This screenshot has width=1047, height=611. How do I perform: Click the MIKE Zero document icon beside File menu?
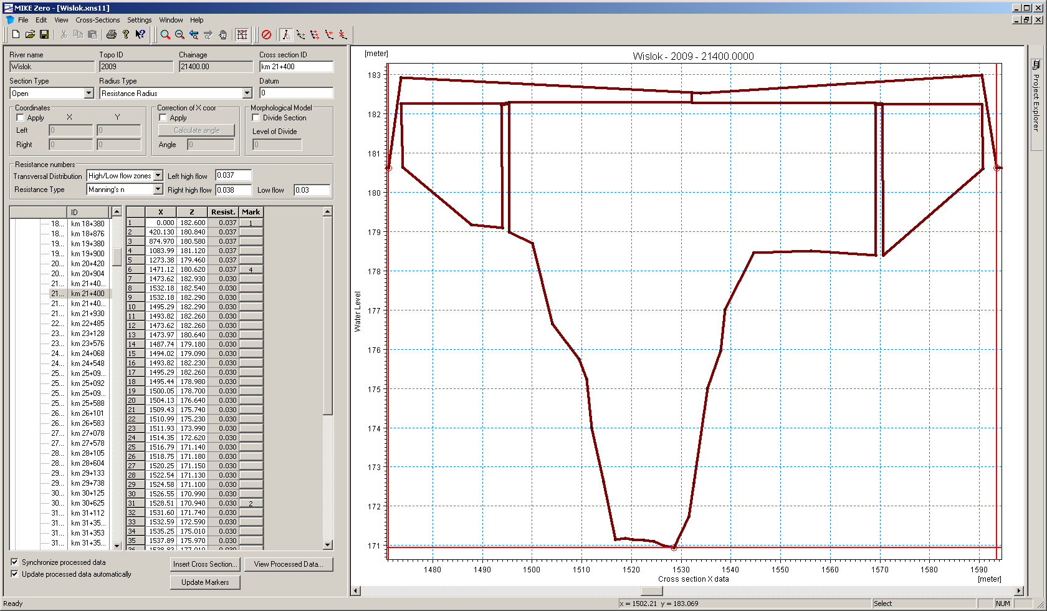pyautogui.click(x=9, y=20)
